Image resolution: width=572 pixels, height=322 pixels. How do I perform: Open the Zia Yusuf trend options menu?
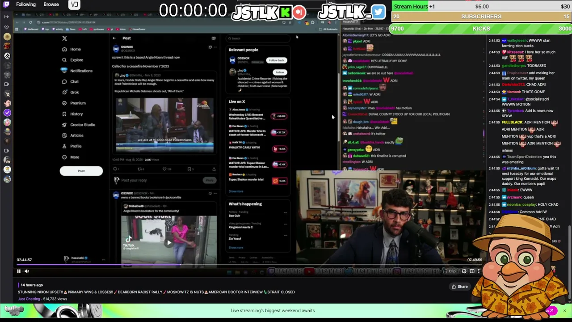click(286, 235)
